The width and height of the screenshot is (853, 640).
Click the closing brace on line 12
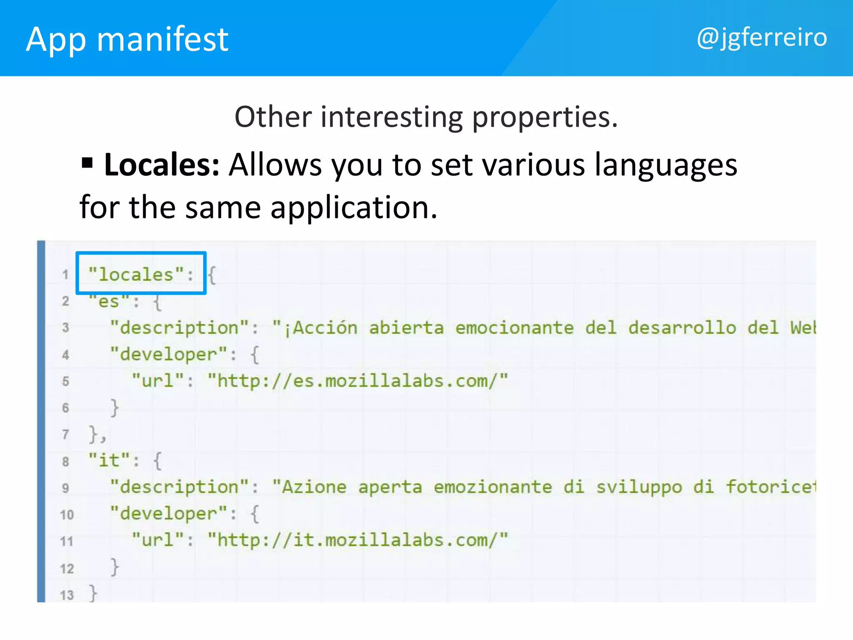tap(115, 567)
